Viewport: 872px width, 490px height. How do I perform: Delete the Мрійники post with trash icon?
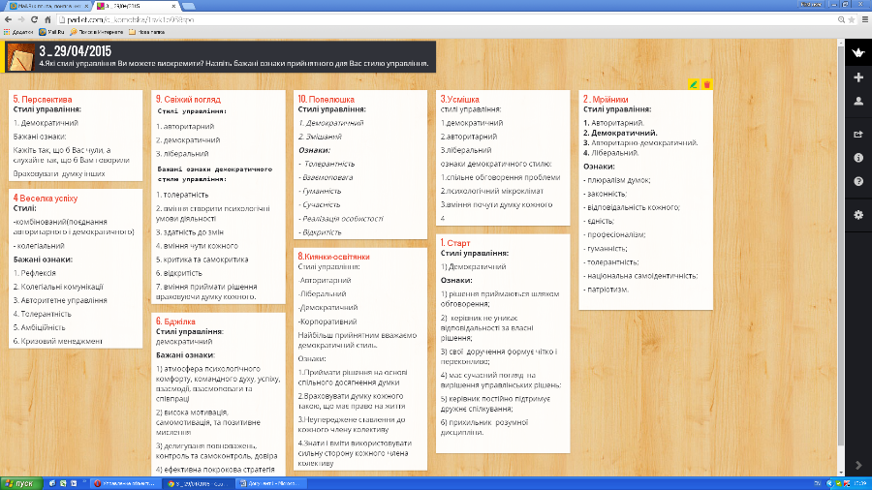(707, 85)
